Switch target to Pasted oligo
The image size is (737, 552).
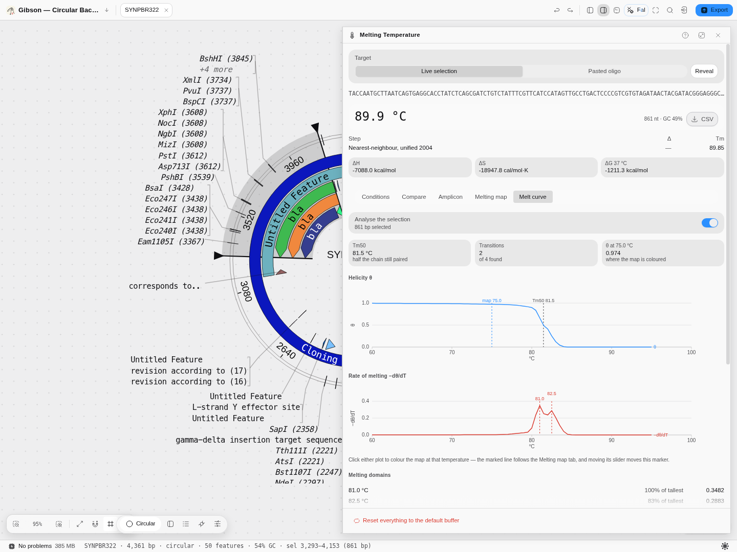[604, 71]
